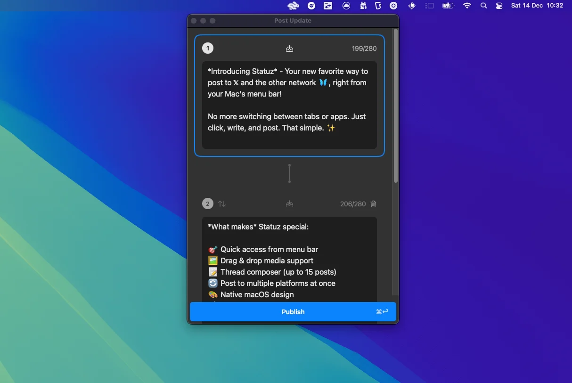The width and height of the screenshot is (572, 383).
Task: Click the 199/280 character counter
Action: (x=364, y=49)
